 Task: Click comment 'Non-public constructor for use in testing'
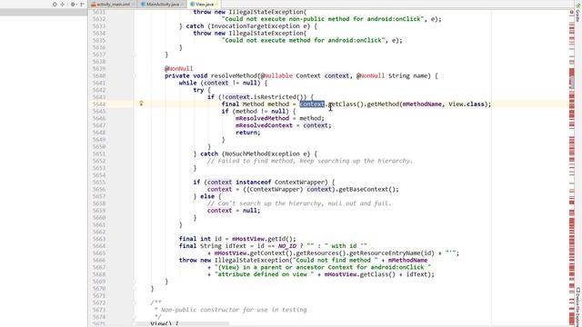(x=234, y=310)
